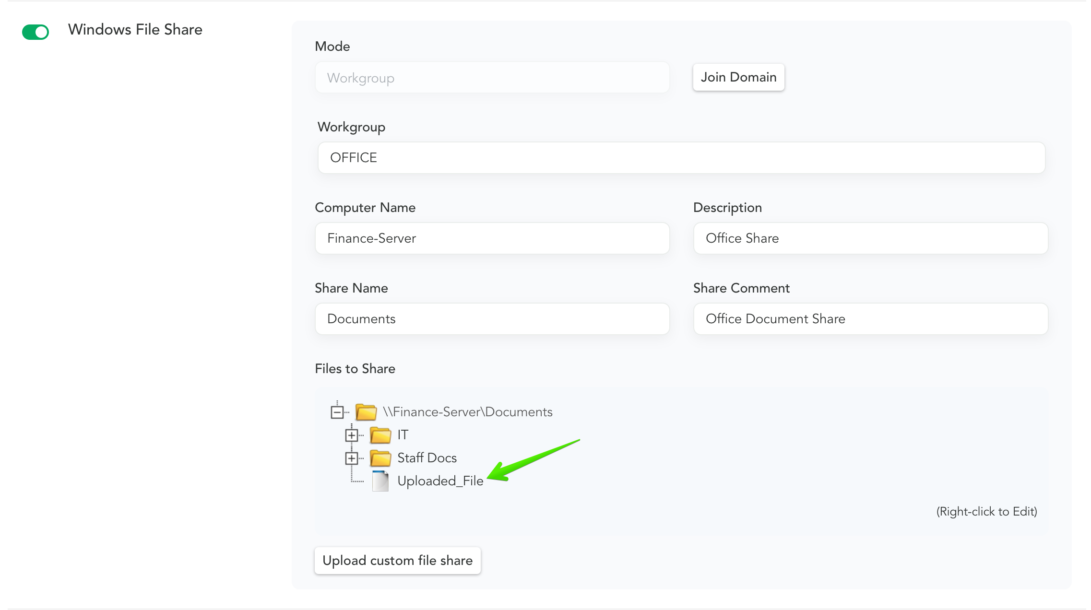Click the Join Domain button
The width and height of the screenshot is (1091, 610).
point(738,77)
